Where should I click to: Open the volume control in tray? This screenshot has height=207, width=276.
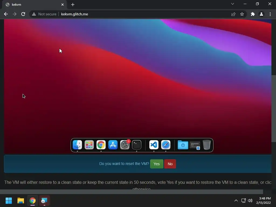click(x=250, y=201)
